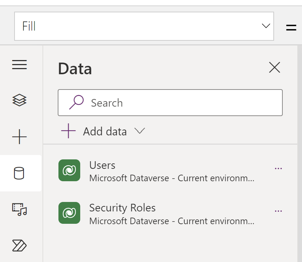Select the Data cylinder icon in sidebar
Screen dimensions: 302x262
pyautogui.click(x=19, y=173)
